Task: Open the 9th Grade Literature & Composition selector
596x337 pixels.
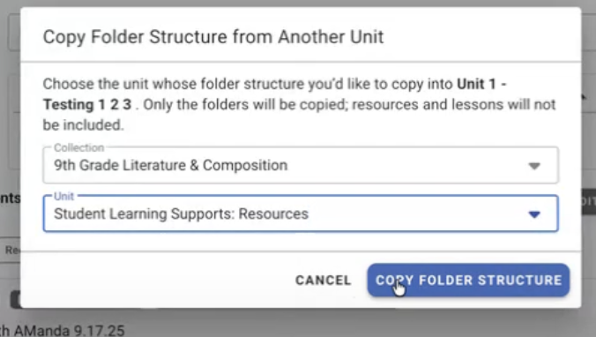Action: [x=301, y=166]
